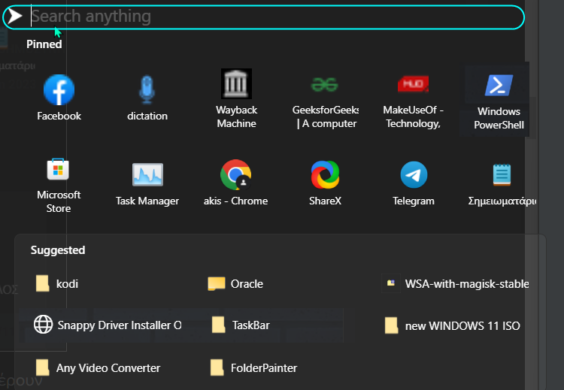Open the Wayback Machine pinned icon
Screen dimensions: 564x390
click(236, 83)
